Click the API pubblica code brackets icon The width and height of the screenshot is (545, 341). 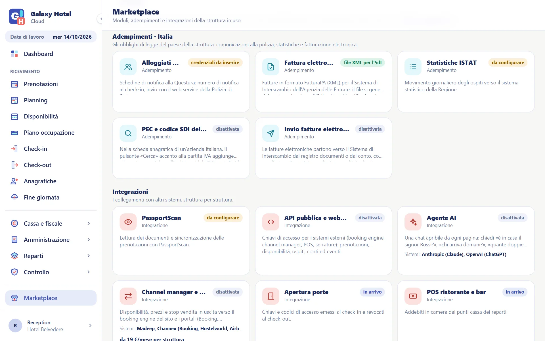[271, 222]
